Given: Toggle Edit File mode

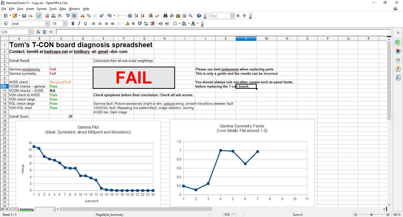Looking at the screenshot, I should 39,16.
